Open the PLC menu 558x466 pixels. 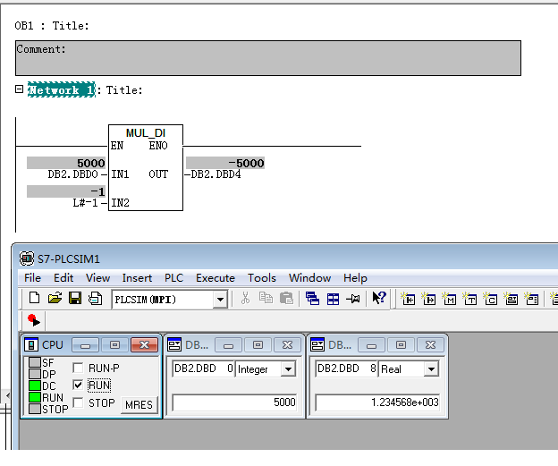coord(173,277)
